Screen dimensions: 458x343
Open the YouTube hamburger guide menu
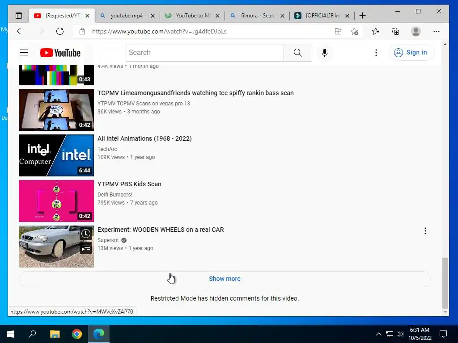(x=24, y=53)
